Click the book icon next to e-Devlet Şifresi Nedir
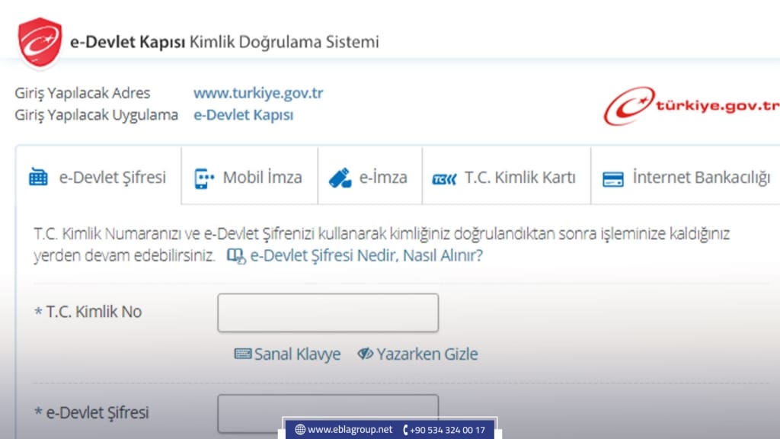 [x=238, y=256]
